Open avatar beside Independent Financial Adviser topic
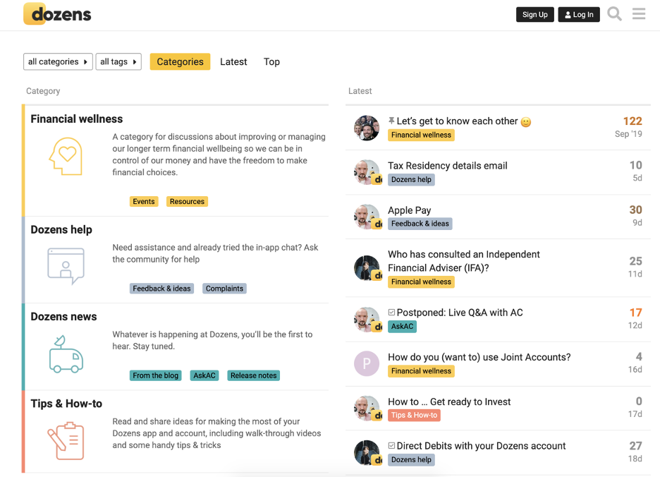The image size is (660, 477). click(367, 268)
